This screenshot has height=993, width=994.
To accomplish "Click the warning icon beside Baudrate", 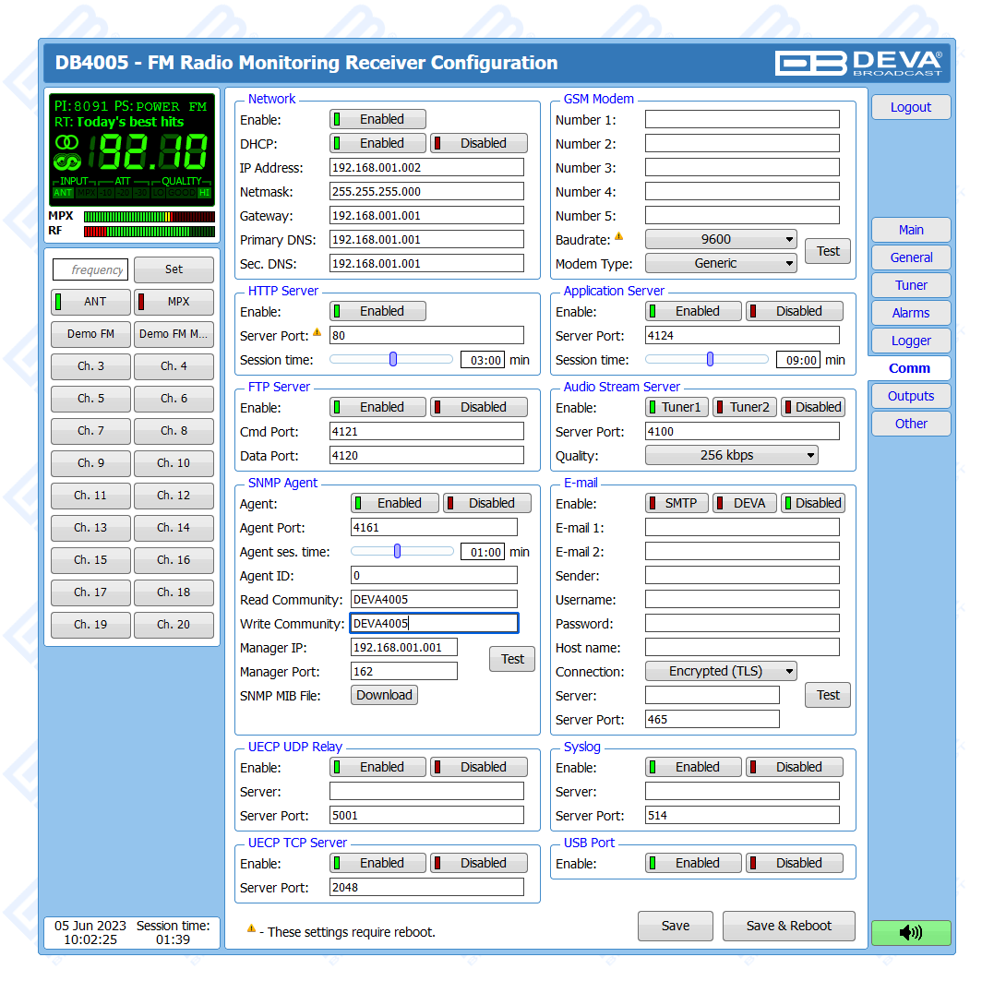I will (x=619, y=237).
